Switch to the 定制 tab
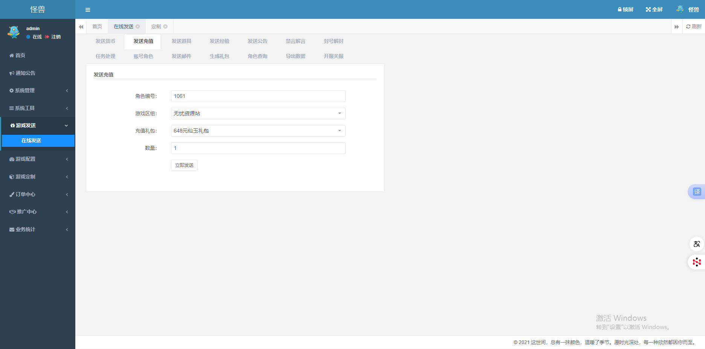 (x=156, y=26)
